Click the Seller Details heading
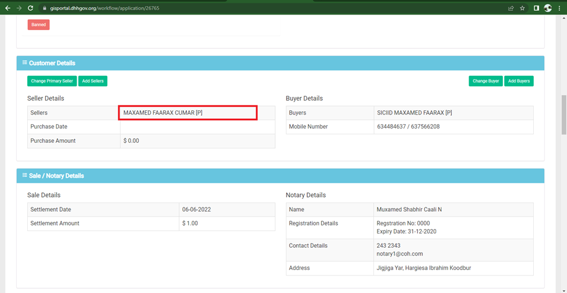Viewport: 567px width, 293px height. click(46, 98)
